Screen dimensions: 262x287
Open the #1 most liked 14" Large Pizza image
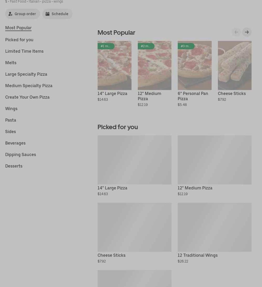114,68
